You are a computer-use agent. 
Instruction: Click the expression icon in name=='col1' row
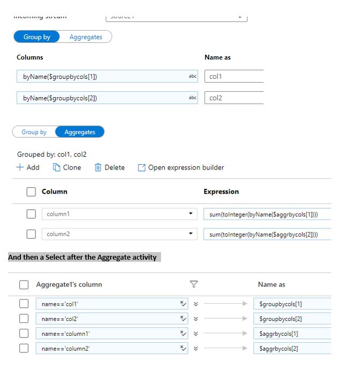(x=183, y=304)
